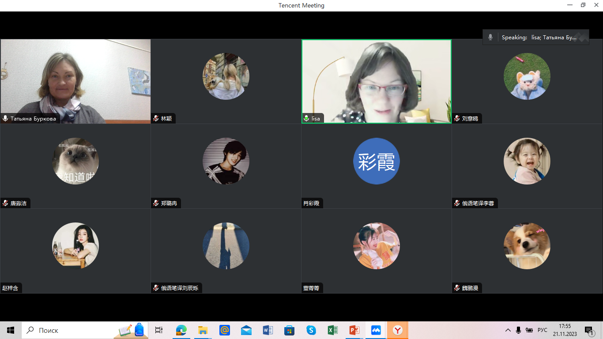Select 郑聪冉 participant avatar
Screen dimensions: 603x339
[226, 161]
